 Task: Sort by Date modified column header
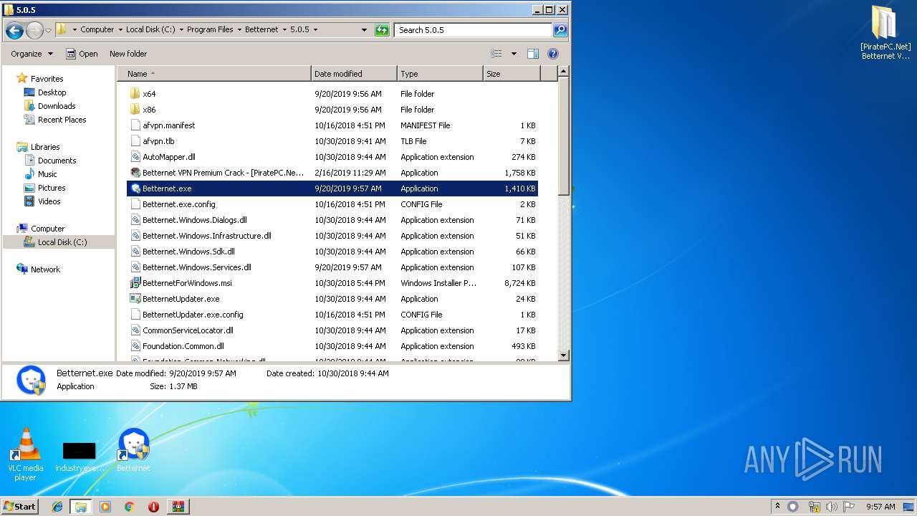tap(355, 74)
